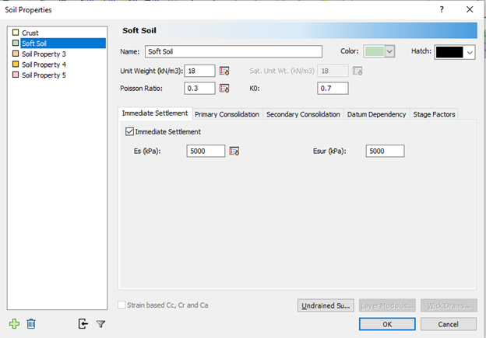Switch to Primary Consolidation tab
486x338 pixels.
[x=227, y=114]
